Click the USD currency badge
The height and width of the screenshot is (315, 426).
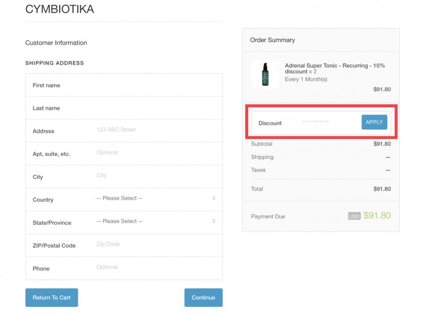pyautogui.click(x=354, y=216)
